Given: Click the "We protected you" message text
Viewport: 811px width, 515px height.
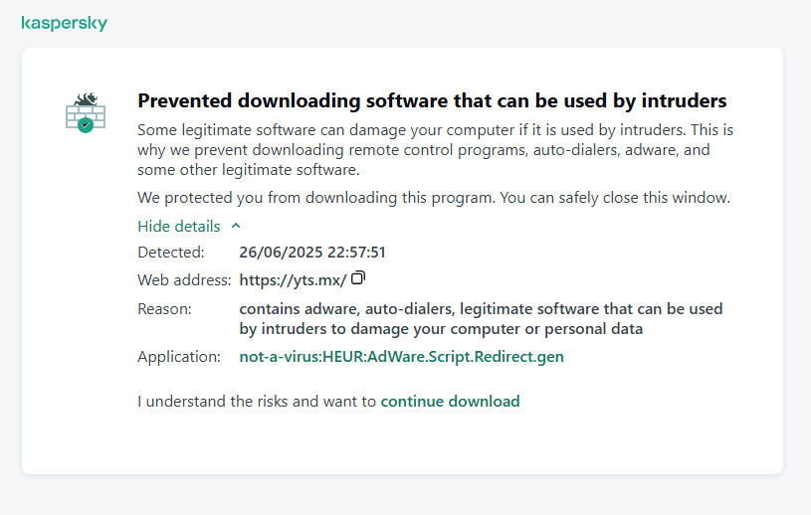Looking at the screenshot, I should pos(434,197).
